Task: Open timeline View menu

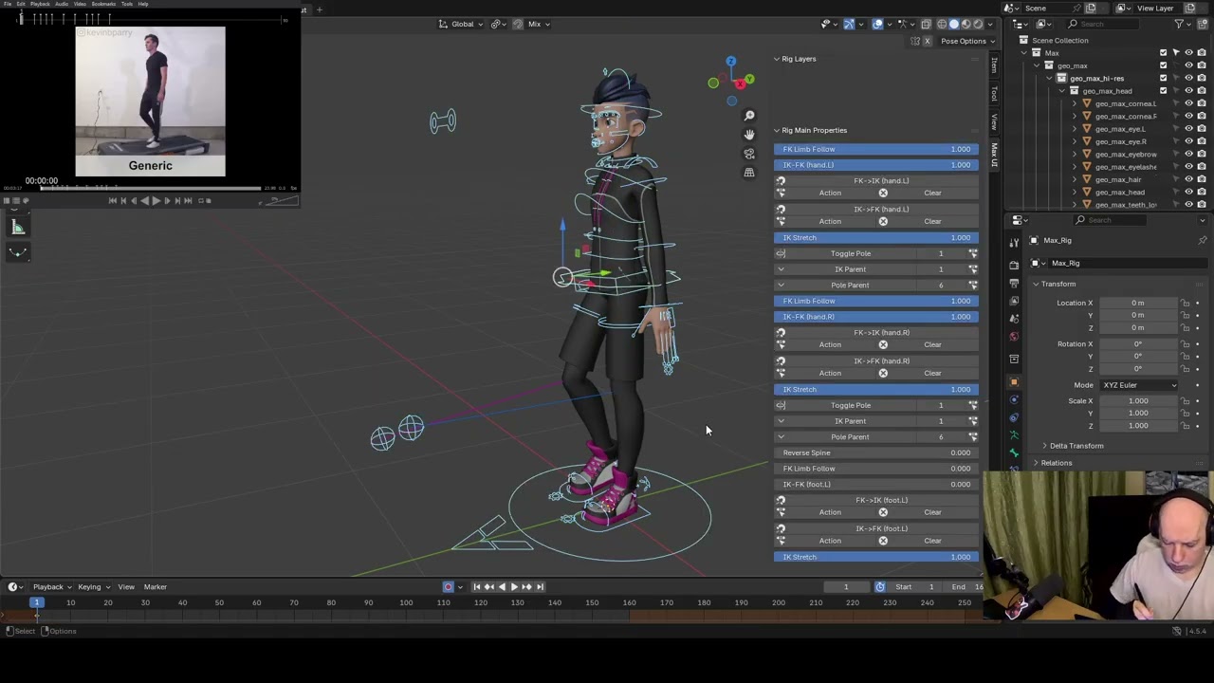Action: coord(126,586)
